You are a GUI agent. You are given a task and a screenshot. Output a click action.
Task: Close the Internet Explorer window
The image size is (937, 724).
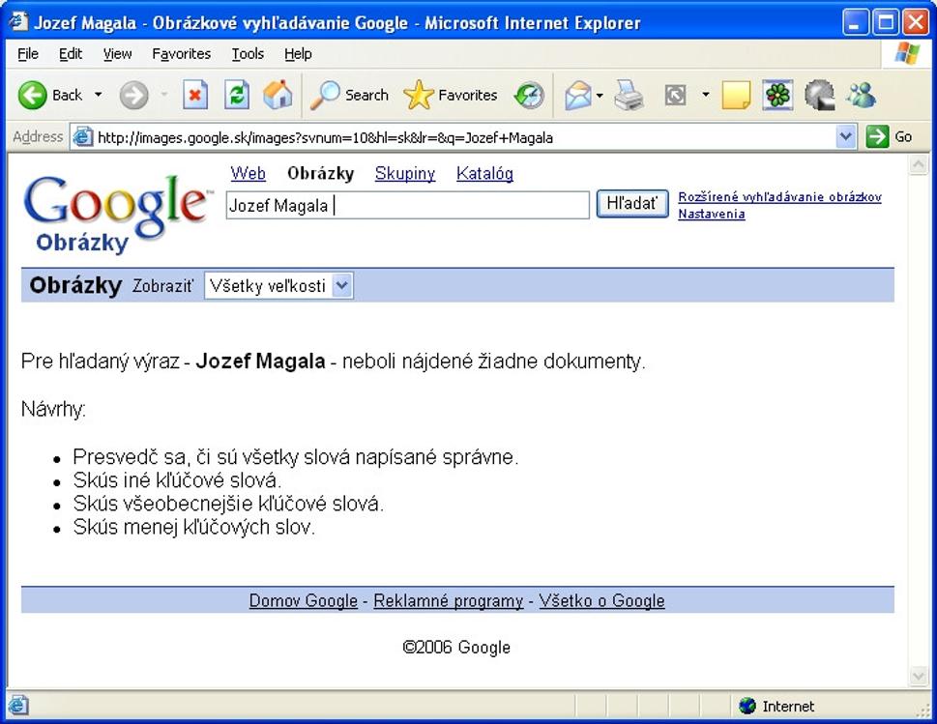pyautogui.click(x=916, y=22)
